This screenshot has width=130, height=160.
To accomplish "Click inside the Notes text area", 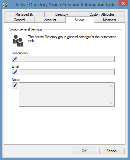I will tap(64, 94).
